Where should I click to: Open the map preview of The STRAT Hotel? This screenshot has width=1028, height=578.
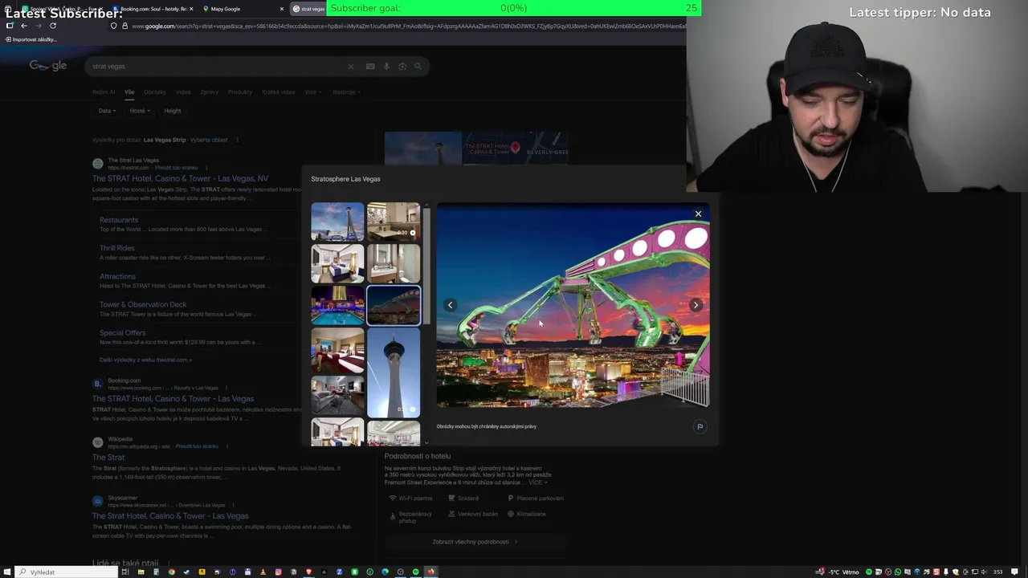click(516, 149)
